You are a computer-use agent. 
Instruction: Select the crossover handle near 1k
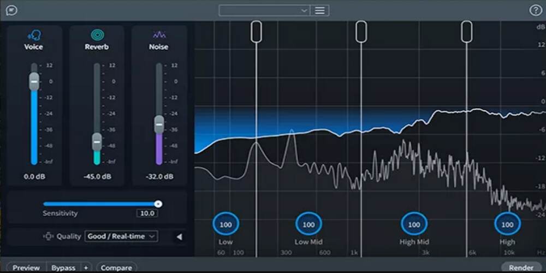pyautogui.click(x=361, y=32)
